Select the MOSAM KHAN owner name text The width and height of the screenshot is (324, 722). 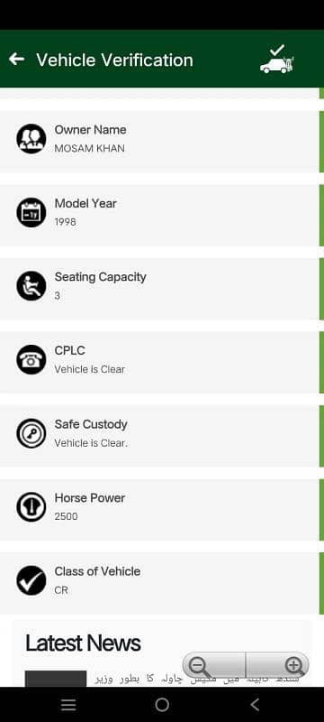click(89, 148)
